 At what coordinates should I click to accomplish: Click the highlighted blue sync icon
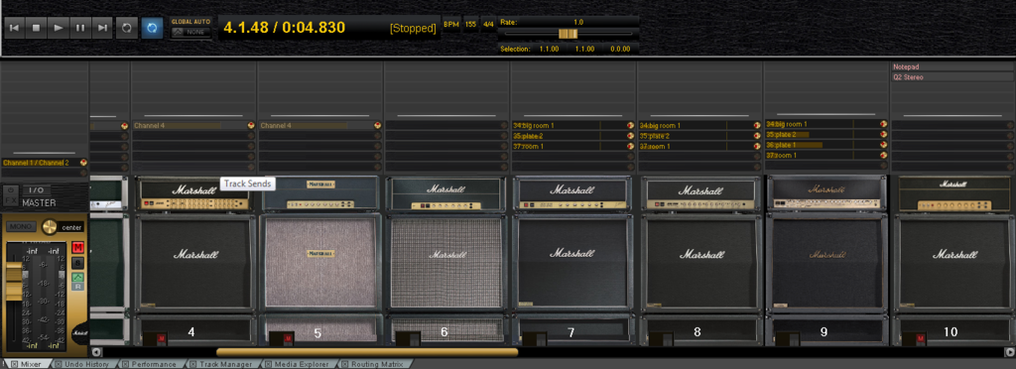[152, 28]
